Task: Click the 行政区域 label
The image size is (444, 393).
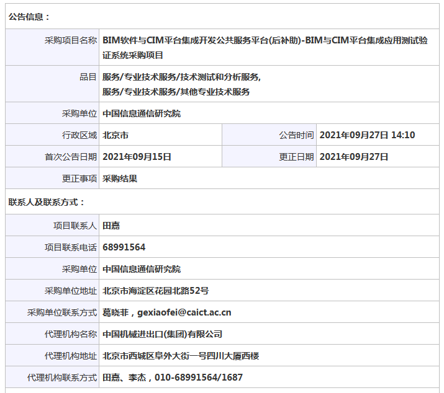Action: point(79,135)
